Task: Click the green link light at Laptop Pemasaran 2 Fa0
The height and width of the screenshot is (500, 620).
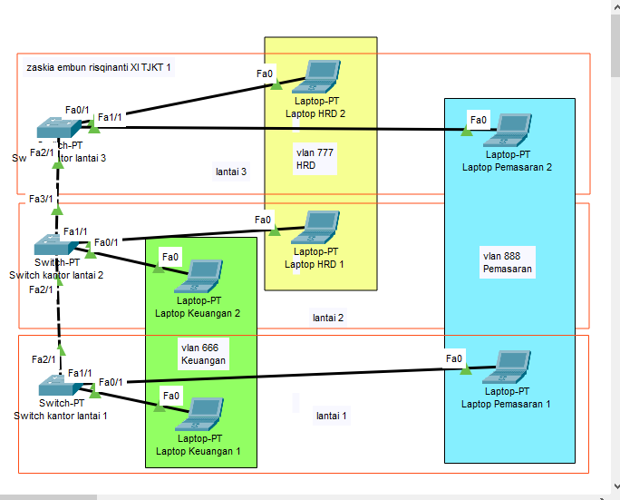Action: point(467,131)
